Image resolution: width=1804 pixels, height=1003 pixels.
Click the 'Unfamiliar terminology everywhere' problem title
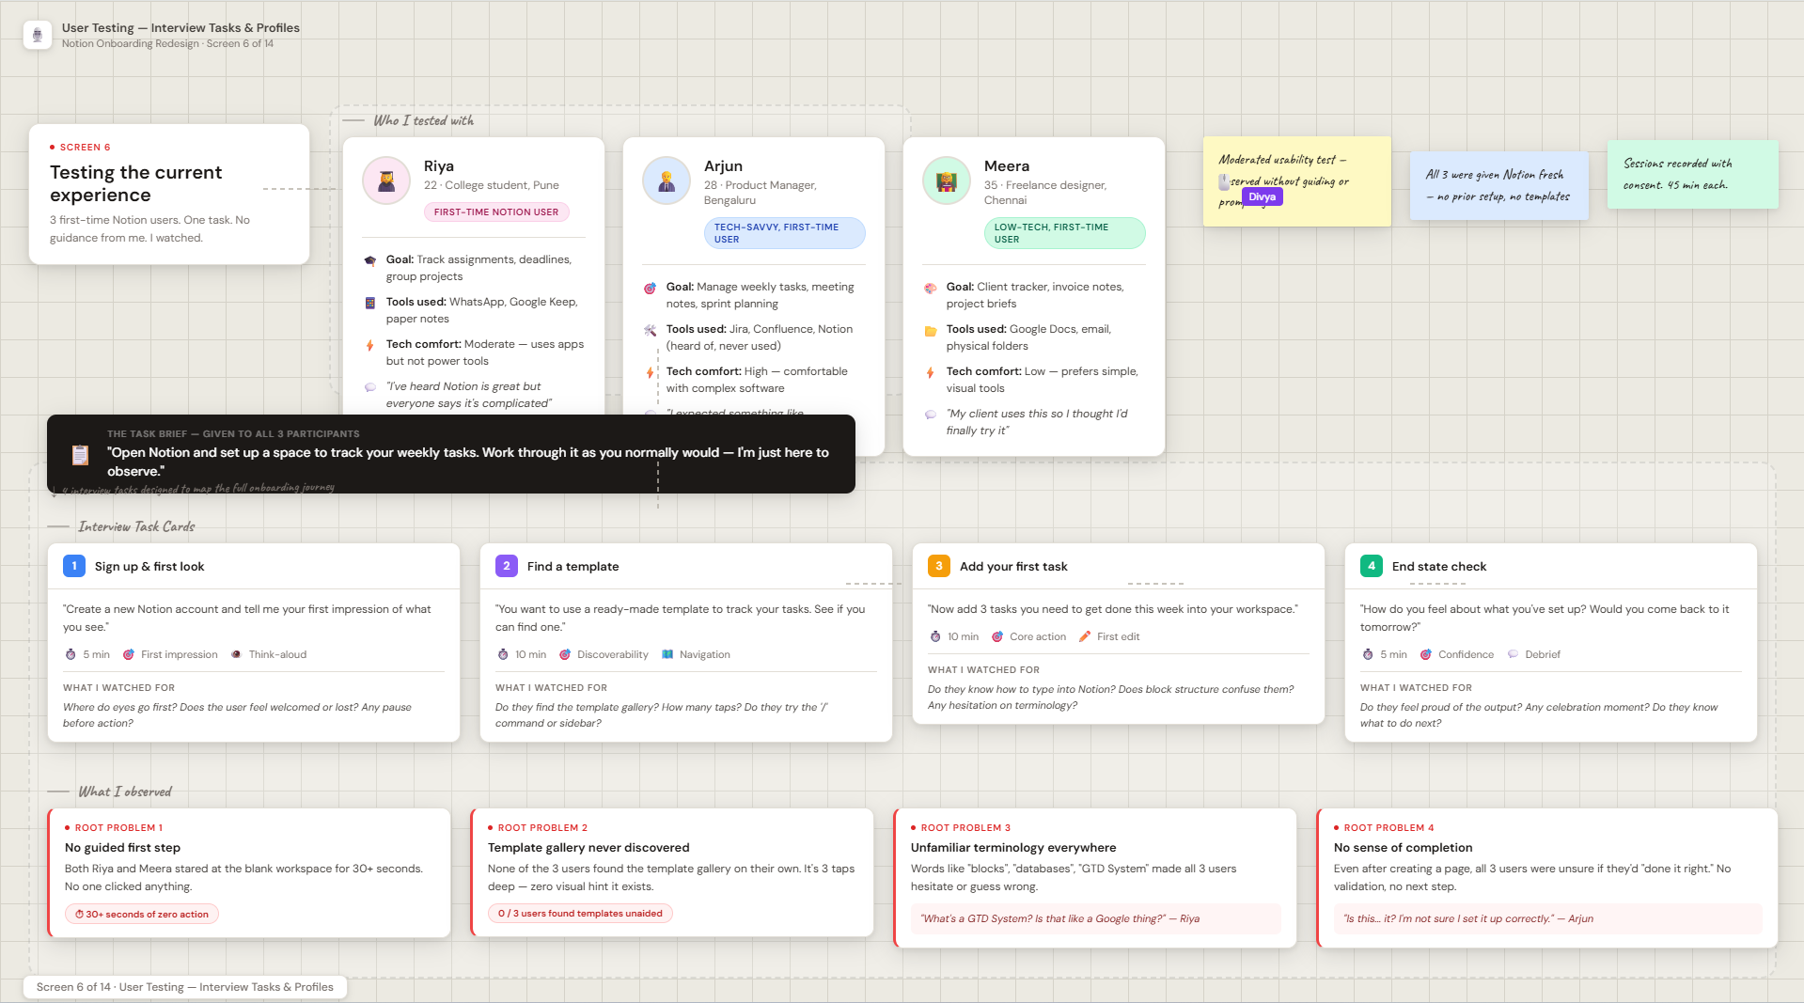1013,848
